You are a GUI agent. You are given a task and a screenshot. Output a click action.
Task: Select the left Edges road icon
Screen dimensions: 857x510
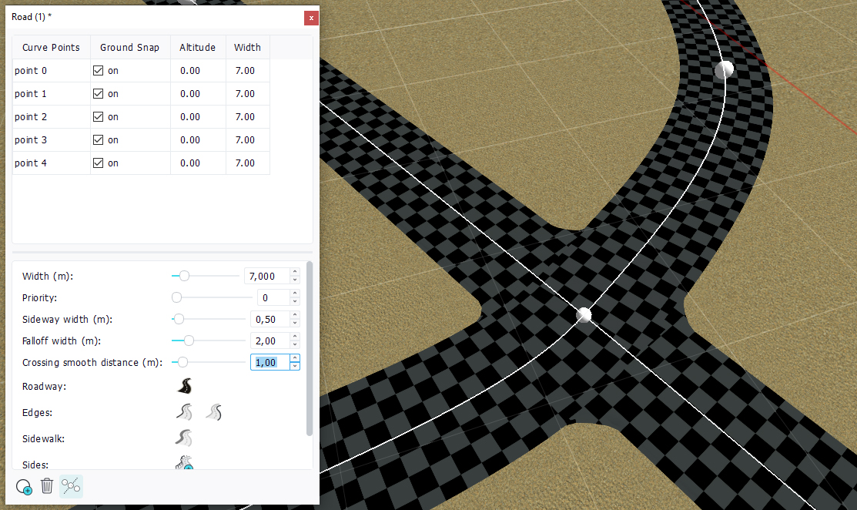[185, 413]
